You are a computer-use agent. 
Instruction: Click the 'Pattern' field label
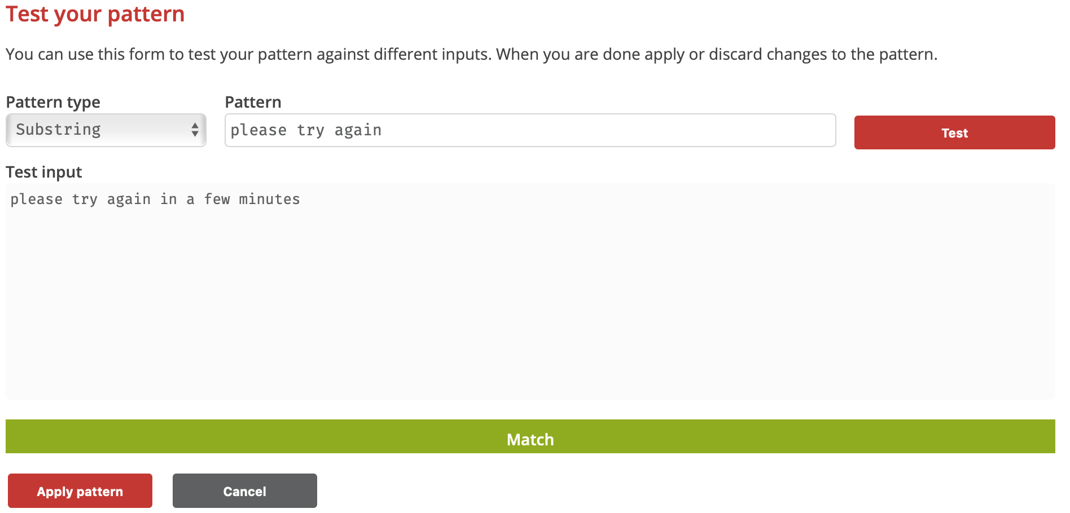coord(253,102)
